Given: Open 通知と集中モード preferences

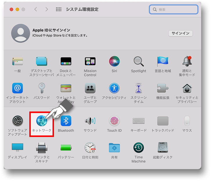Looking at the screenshot, I should click(x=187, y=61).
